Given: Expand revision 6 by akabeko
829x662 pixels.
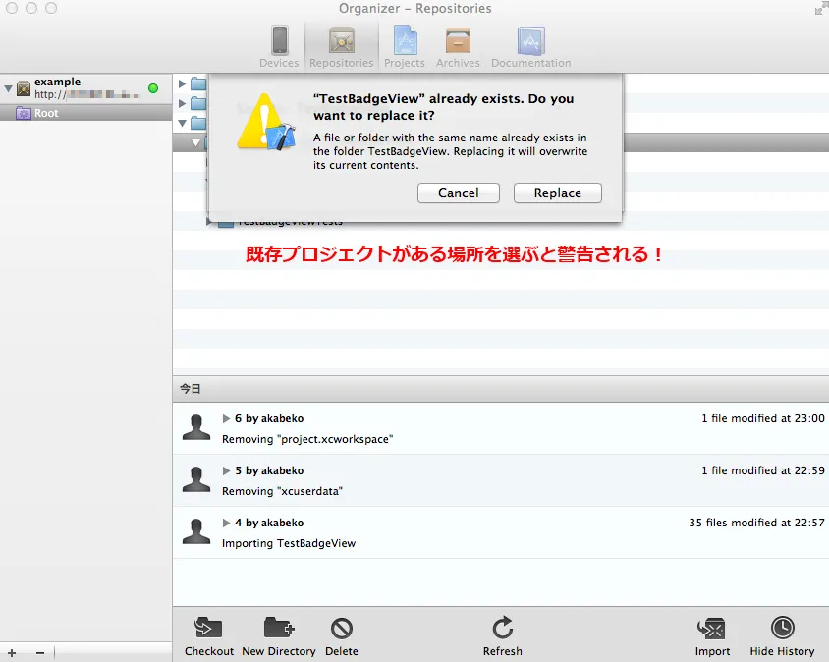Looking at the screenshot, I should click(x=227, y=418).
